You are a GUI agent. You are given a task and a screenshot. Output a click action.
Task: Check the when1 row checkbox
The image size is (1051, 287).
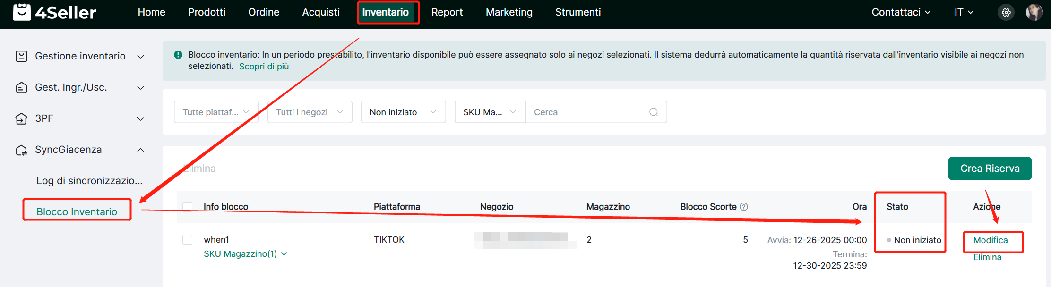(188, 239)
